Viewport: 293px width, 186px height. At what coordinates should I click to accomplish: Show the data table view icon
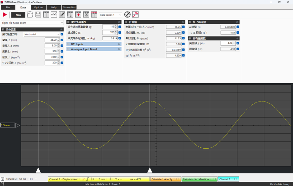[x=46, y=15]
